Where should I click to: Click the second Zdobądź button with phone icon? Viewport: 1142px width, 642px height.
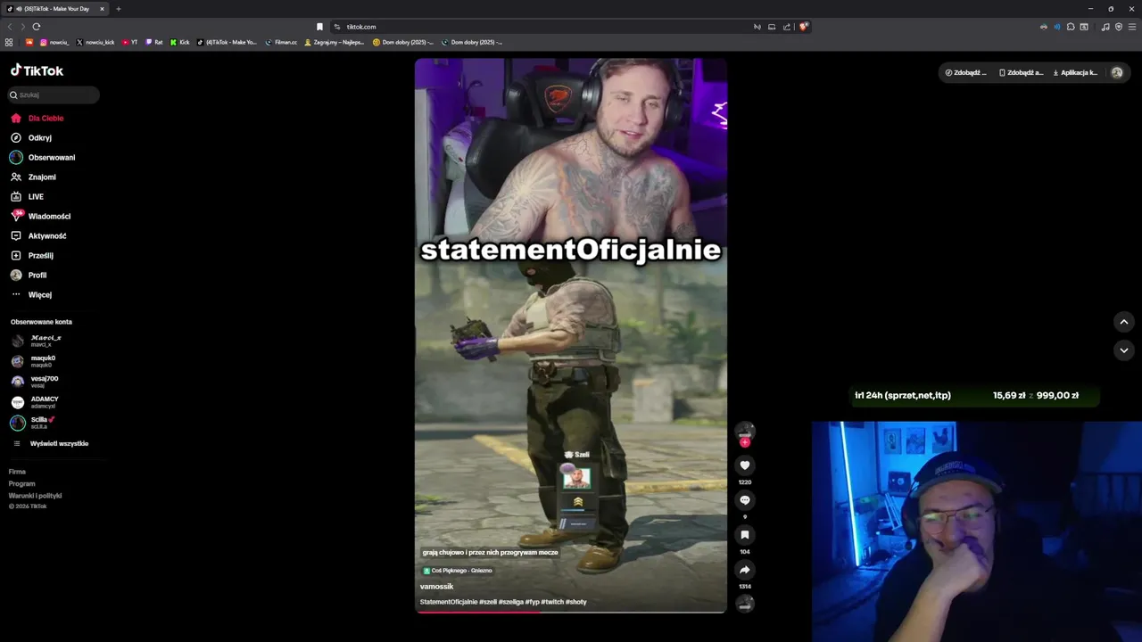(x=1021, y=72)
